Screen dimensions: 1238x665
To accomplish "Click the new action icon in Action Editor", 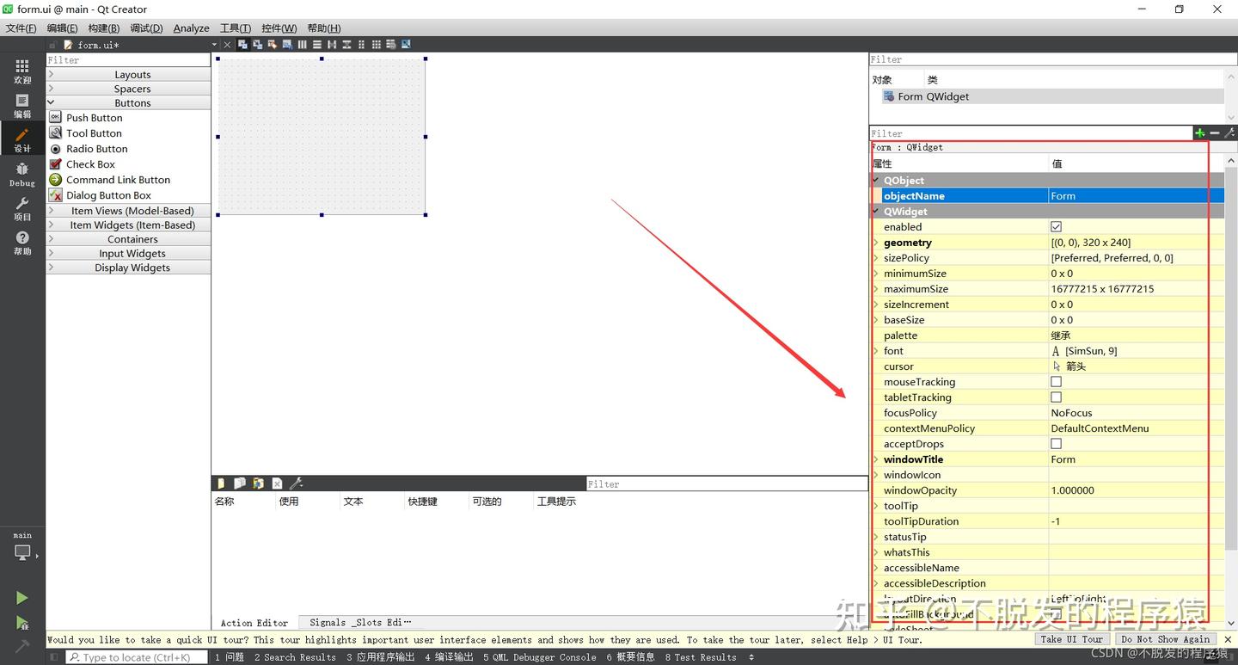I will point(221,483).
